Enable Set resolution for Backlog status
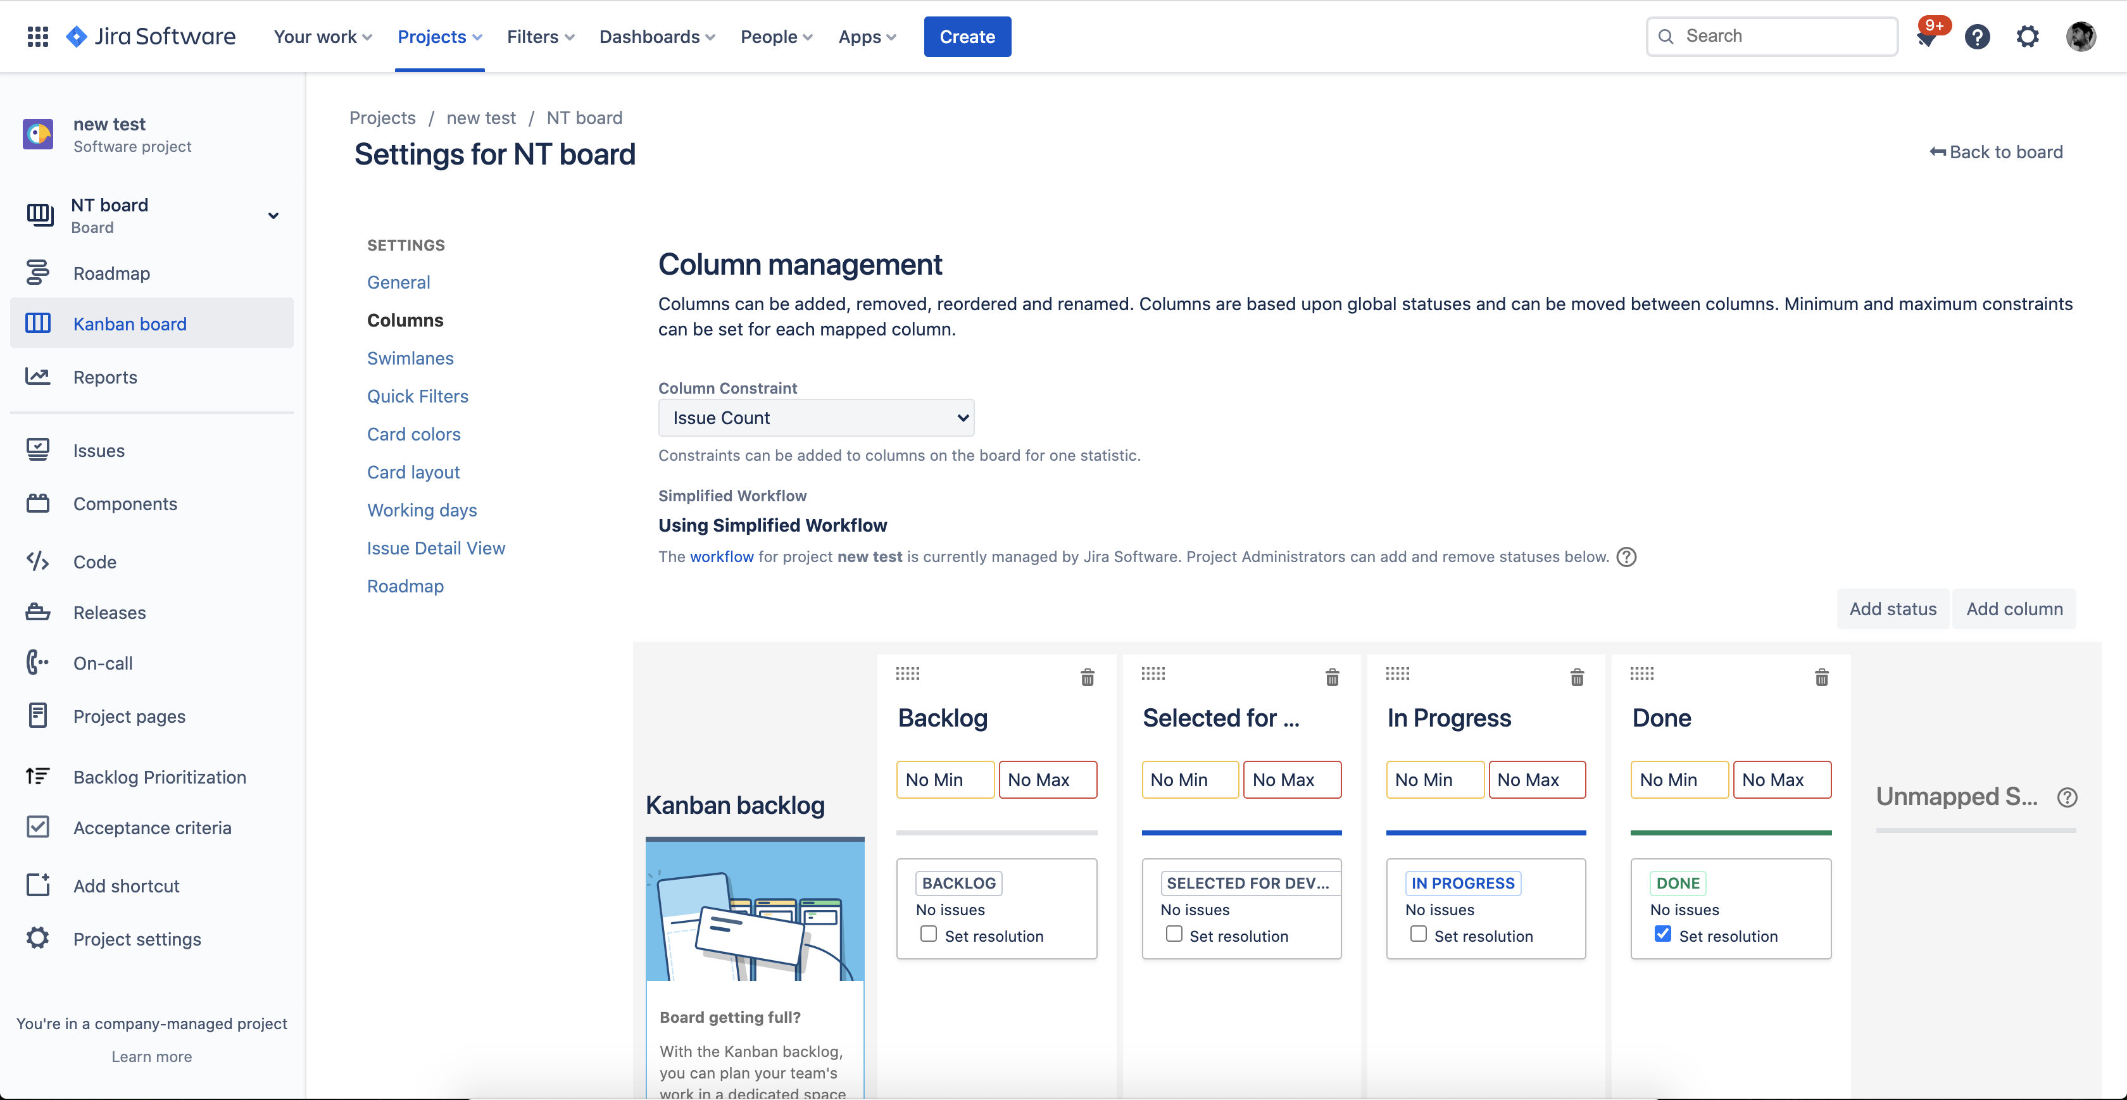2127x1100 pixels. (929, 934)
